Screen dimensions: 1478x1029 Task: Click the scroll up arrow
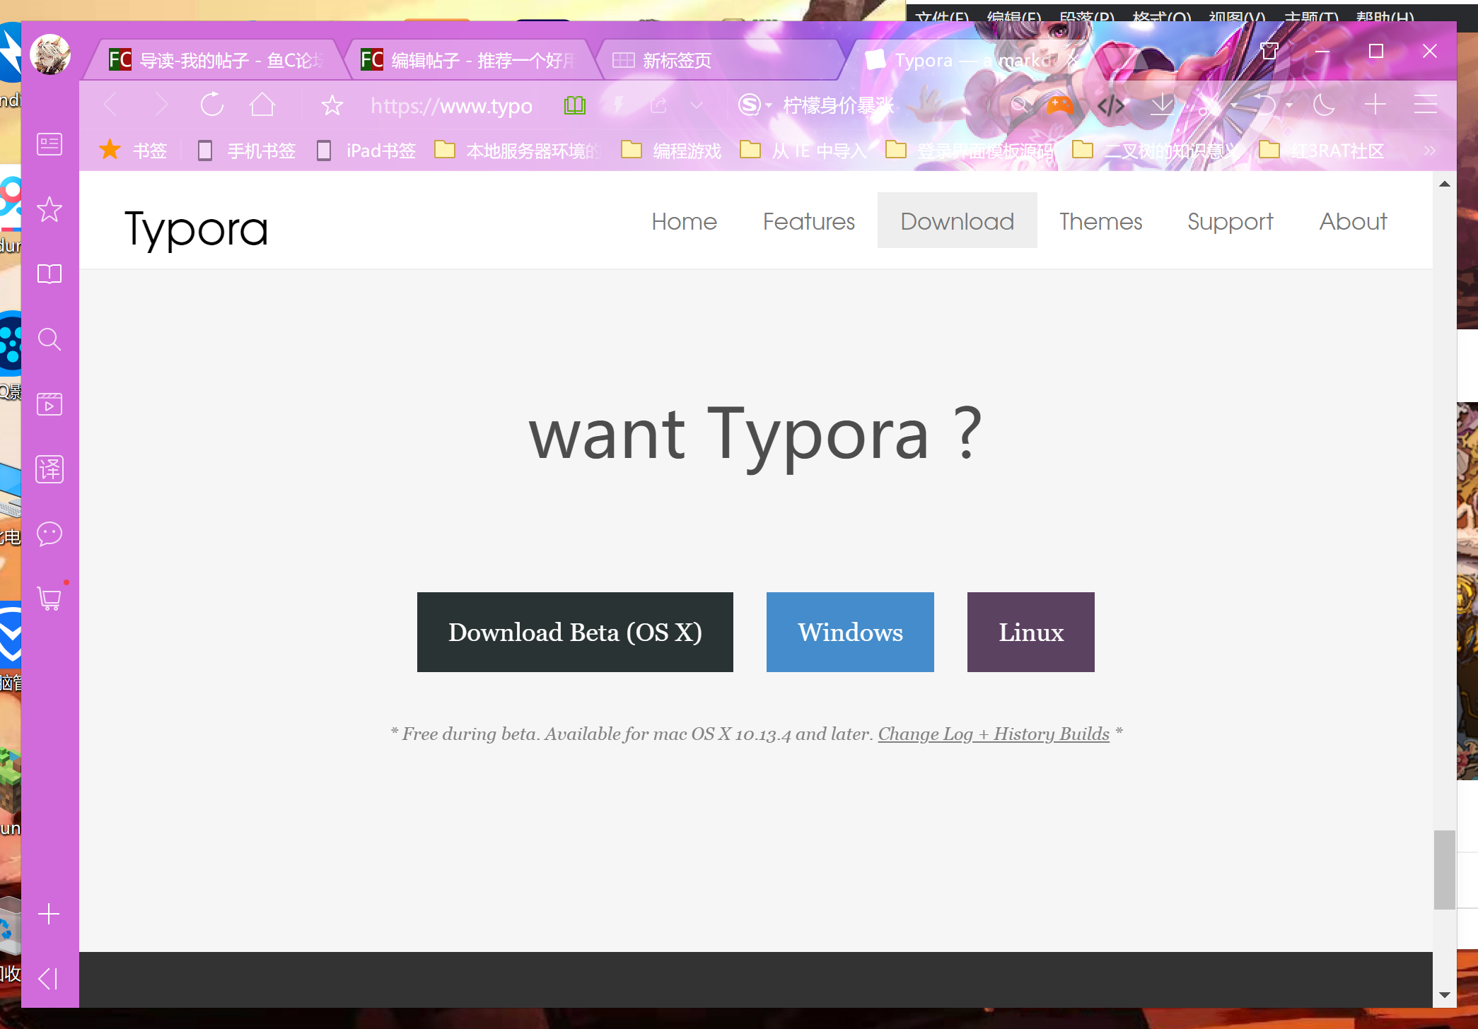pyautogui.click(x=1444, y=184)
